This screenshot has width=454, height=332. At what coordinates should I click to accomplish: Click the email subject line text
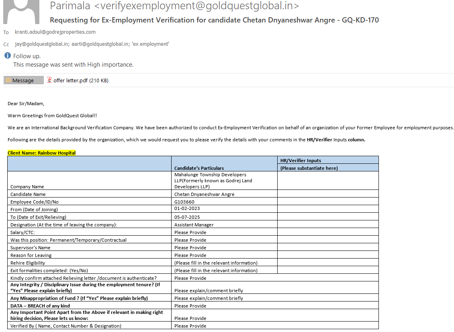click(x=214, y=20)
